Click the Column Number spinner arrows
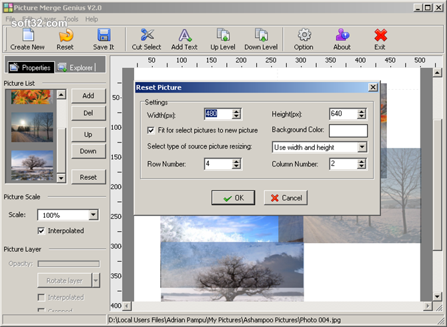The height and width of the screenshot is (327, 447). pyautogui.click(x=362, y=164)
